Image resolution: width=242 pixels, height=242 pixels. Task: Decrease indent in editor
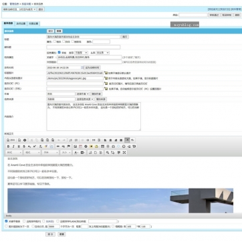(82, 140)
